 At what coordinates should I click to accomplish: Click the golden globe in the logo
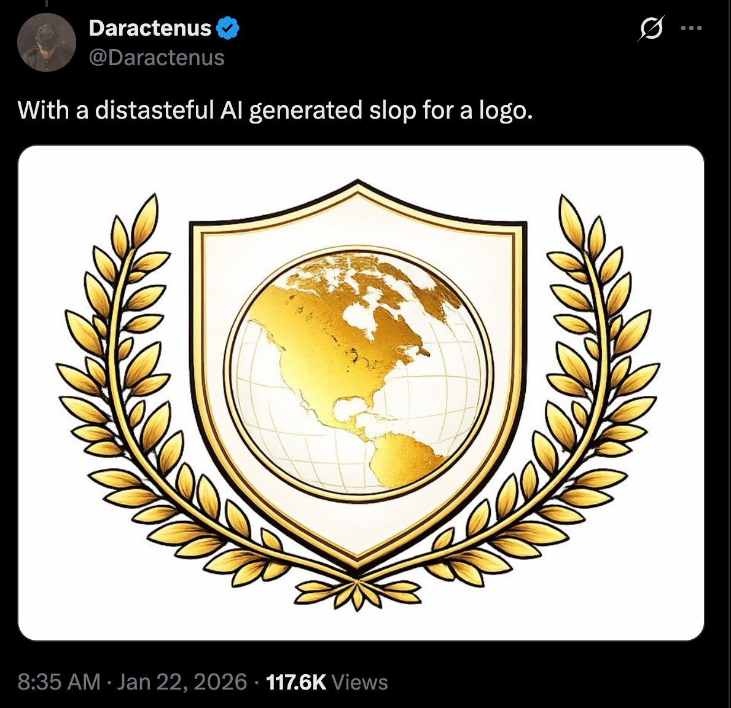358,371
